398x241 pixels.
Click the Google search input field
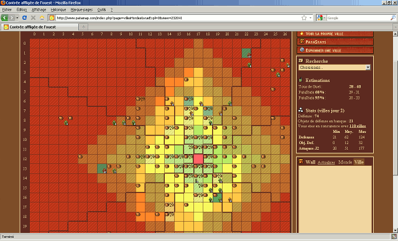[358, 18]
